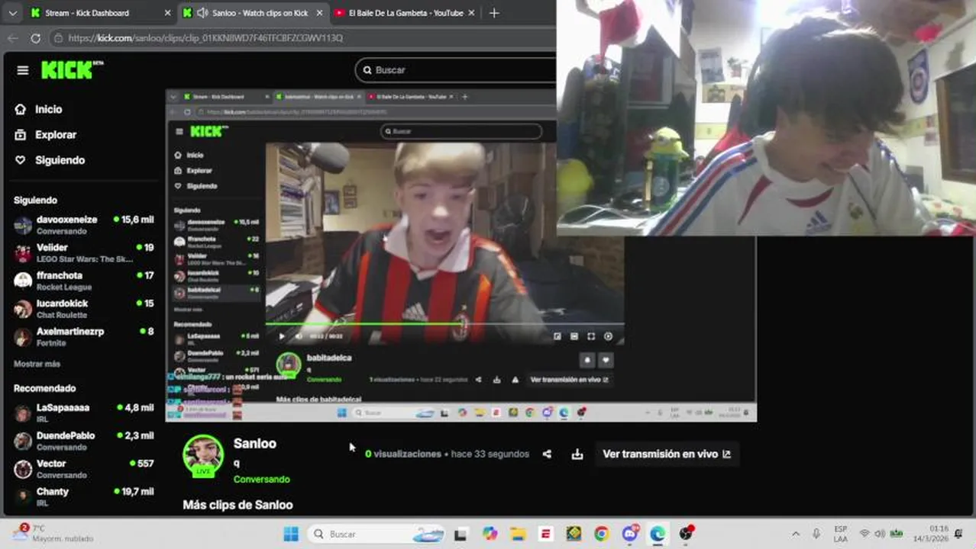976x549 pixels.
Task: Select the Sanloo - Watch clips tab
Action: click(253, 13)
